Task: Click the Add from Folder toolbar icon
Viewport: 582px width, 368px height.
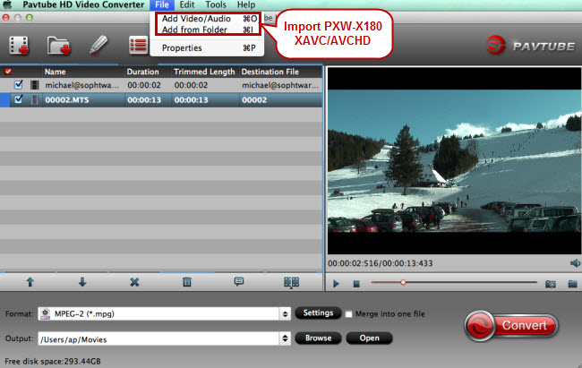Action: [58, 46]
